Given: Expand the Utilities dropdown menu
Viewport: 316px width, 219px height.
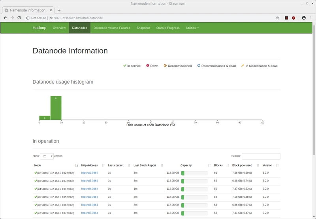Looking at the screenshot, I should click(192, 28).
